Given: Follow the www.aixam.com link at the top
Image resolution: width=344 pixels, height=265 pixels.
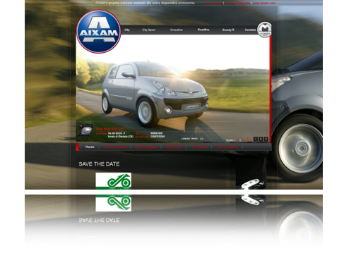Looking at the screenshot, I should pyautogui.click(x=264, y=3).
